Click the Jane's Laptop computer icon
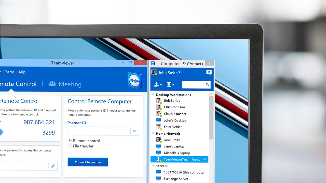The image size is (326, 183). (159, 146)
